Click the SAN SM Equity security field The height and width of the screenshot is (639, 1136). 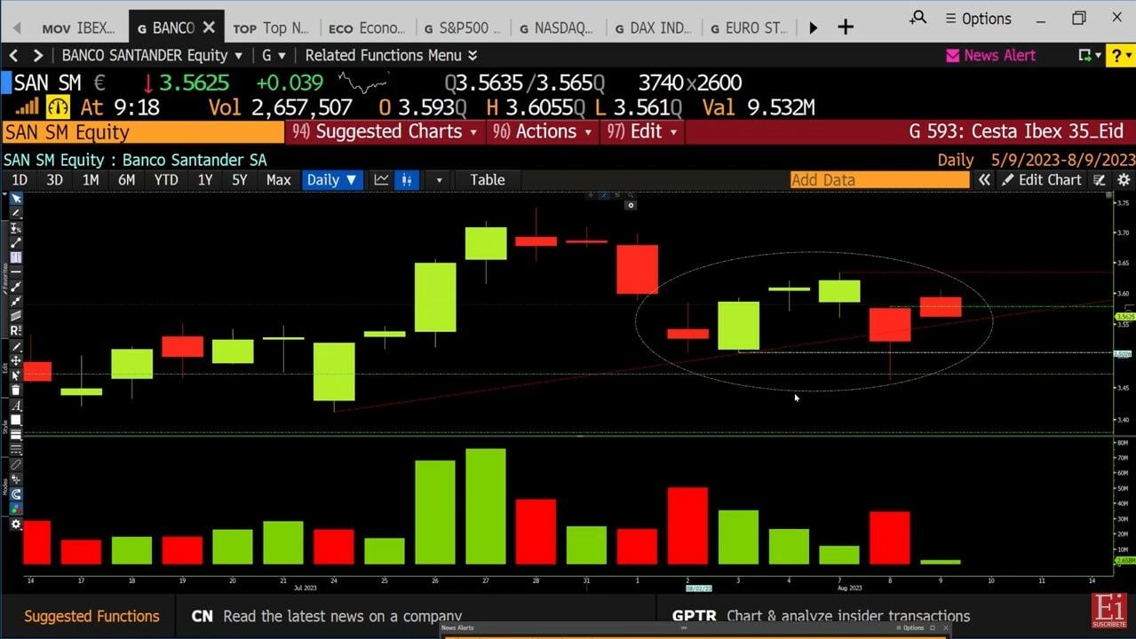tap(142, 132)
